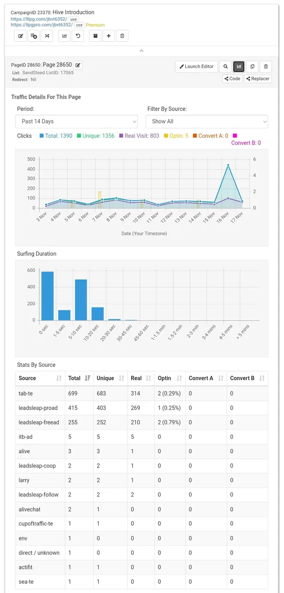Screen dimensions: 284x593
Task: Toggle the page stats chart button
Action: 239,67
